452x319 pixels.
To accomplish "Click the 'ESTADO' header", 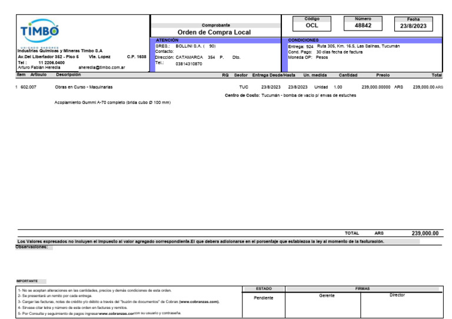I will click(264, 288).
